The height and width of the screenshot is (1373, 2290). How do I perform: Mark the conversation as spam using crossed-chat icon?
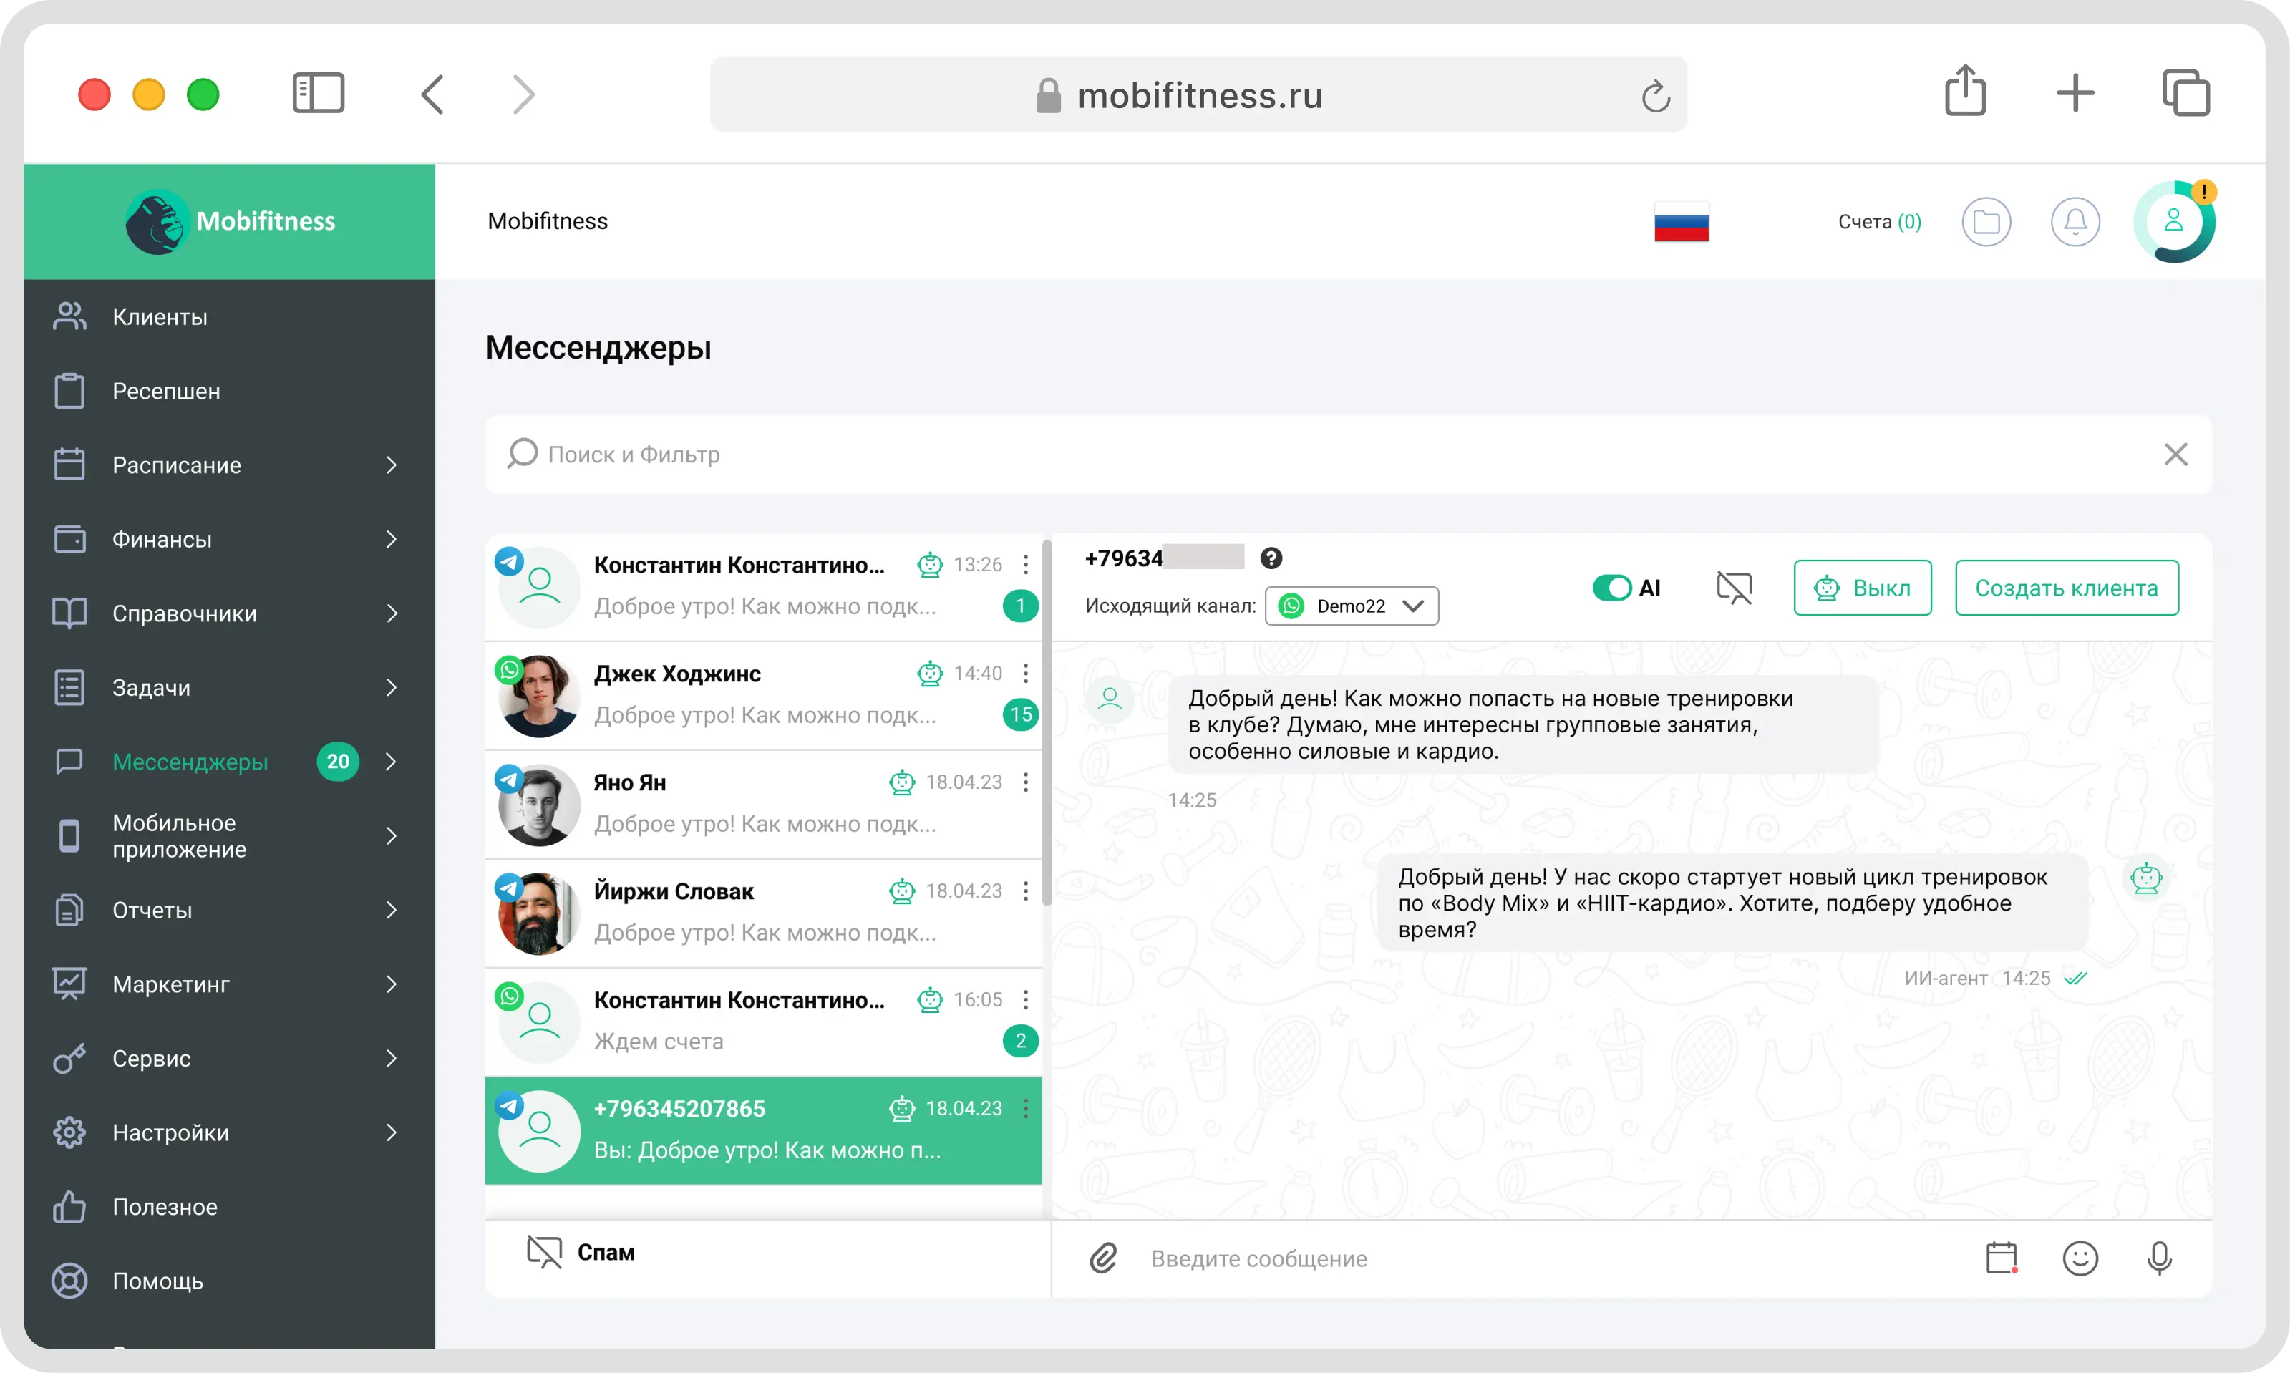click(x=1735, y=588)
